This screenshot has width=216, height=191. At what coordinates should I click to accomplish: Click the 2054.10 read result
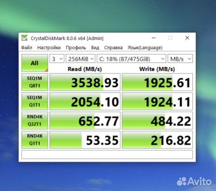(85, 101)
